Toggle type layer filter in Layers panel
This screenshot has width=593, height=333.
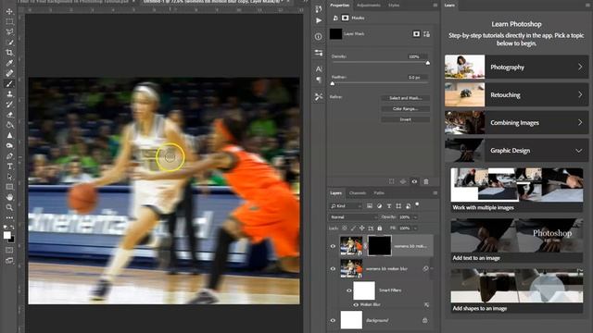coord(389,205)
